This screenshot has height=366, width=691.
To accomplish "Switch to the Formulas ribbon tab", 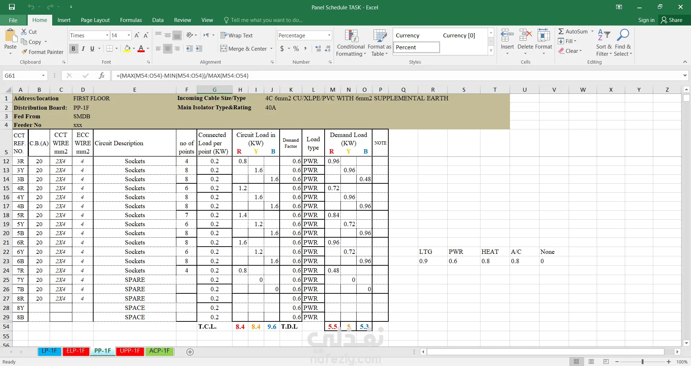I will [x=131, y=20].
